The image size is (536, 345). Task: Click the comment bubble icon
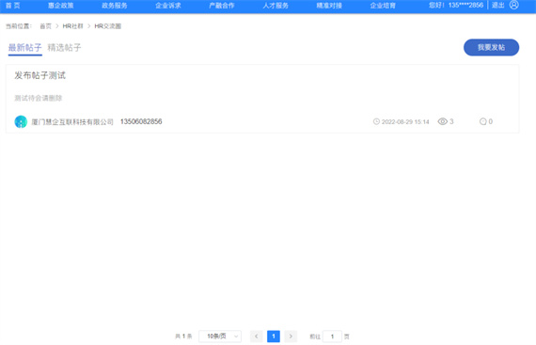pos(482,121)
